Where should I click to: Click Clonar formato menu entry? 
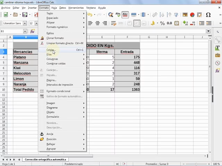coord(55,38)
